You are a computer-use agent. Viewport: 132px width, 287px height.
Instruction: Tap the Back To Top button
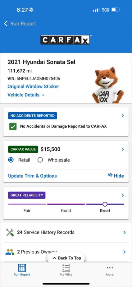pyautogui.click(x=66, y=258)
